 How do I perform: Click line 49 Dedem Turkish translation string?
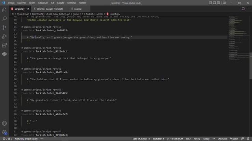(79, 20)
